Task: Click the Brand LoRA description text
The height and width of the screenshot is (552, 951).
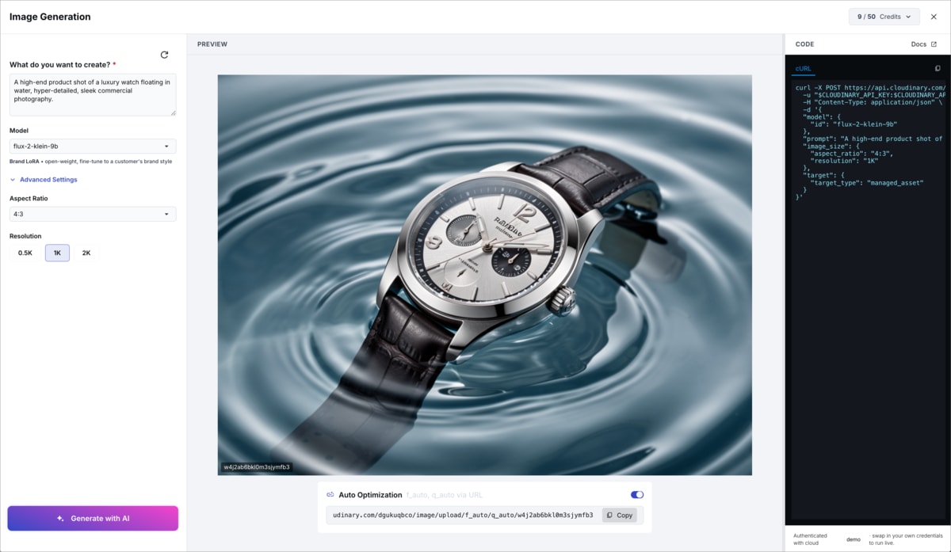Action: click(x=90, y=162)
